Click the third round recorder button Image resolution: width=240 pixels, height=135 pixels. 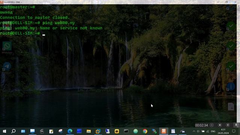pyautogui.click(x=228, y=125)
